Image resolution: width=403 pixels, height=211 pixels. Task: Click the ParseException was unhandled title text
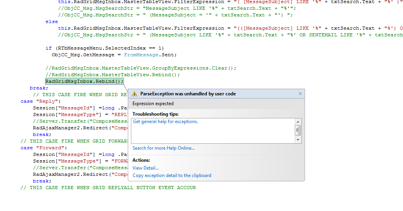[188, 94]
